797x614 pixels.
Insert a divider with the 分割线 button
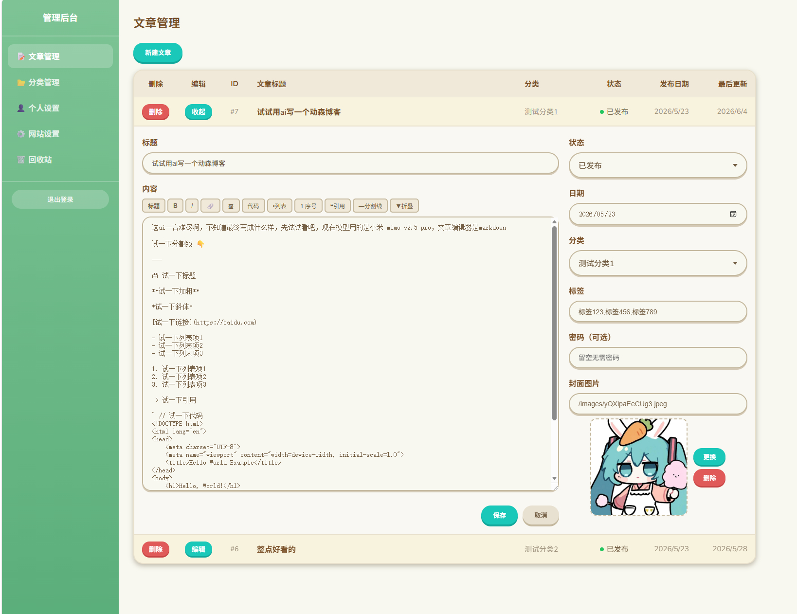370,206
